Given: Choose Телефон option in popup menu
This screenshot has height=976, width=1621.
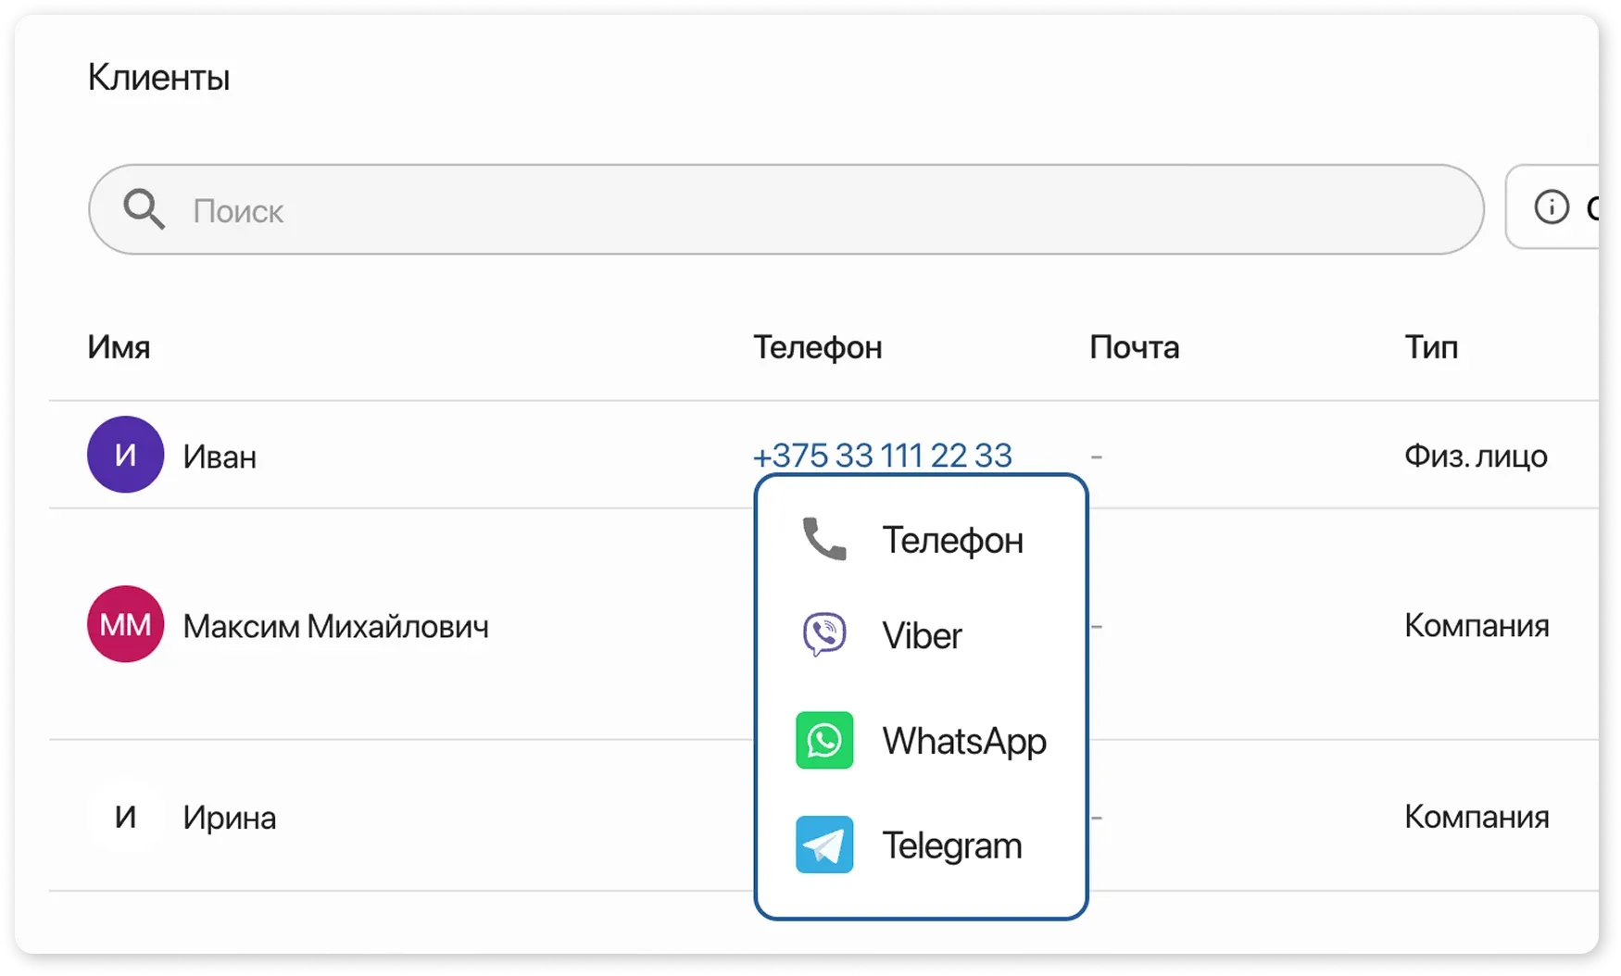Looking at the screenshot, I should pos(952,540).
